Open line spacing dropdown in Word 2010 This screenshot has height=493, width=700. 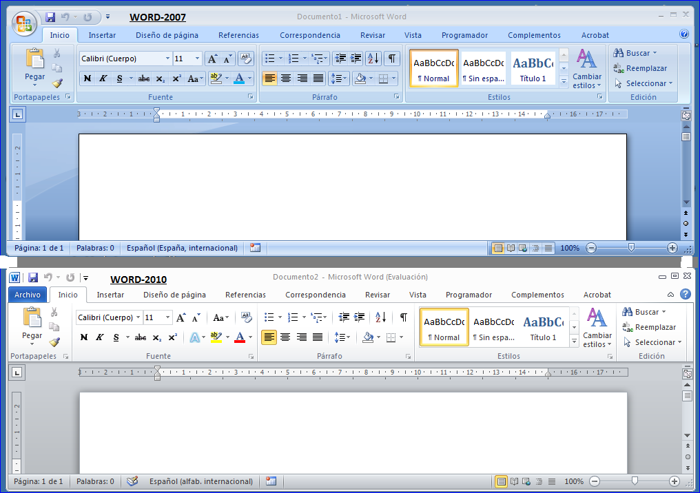tap(348, 337)
